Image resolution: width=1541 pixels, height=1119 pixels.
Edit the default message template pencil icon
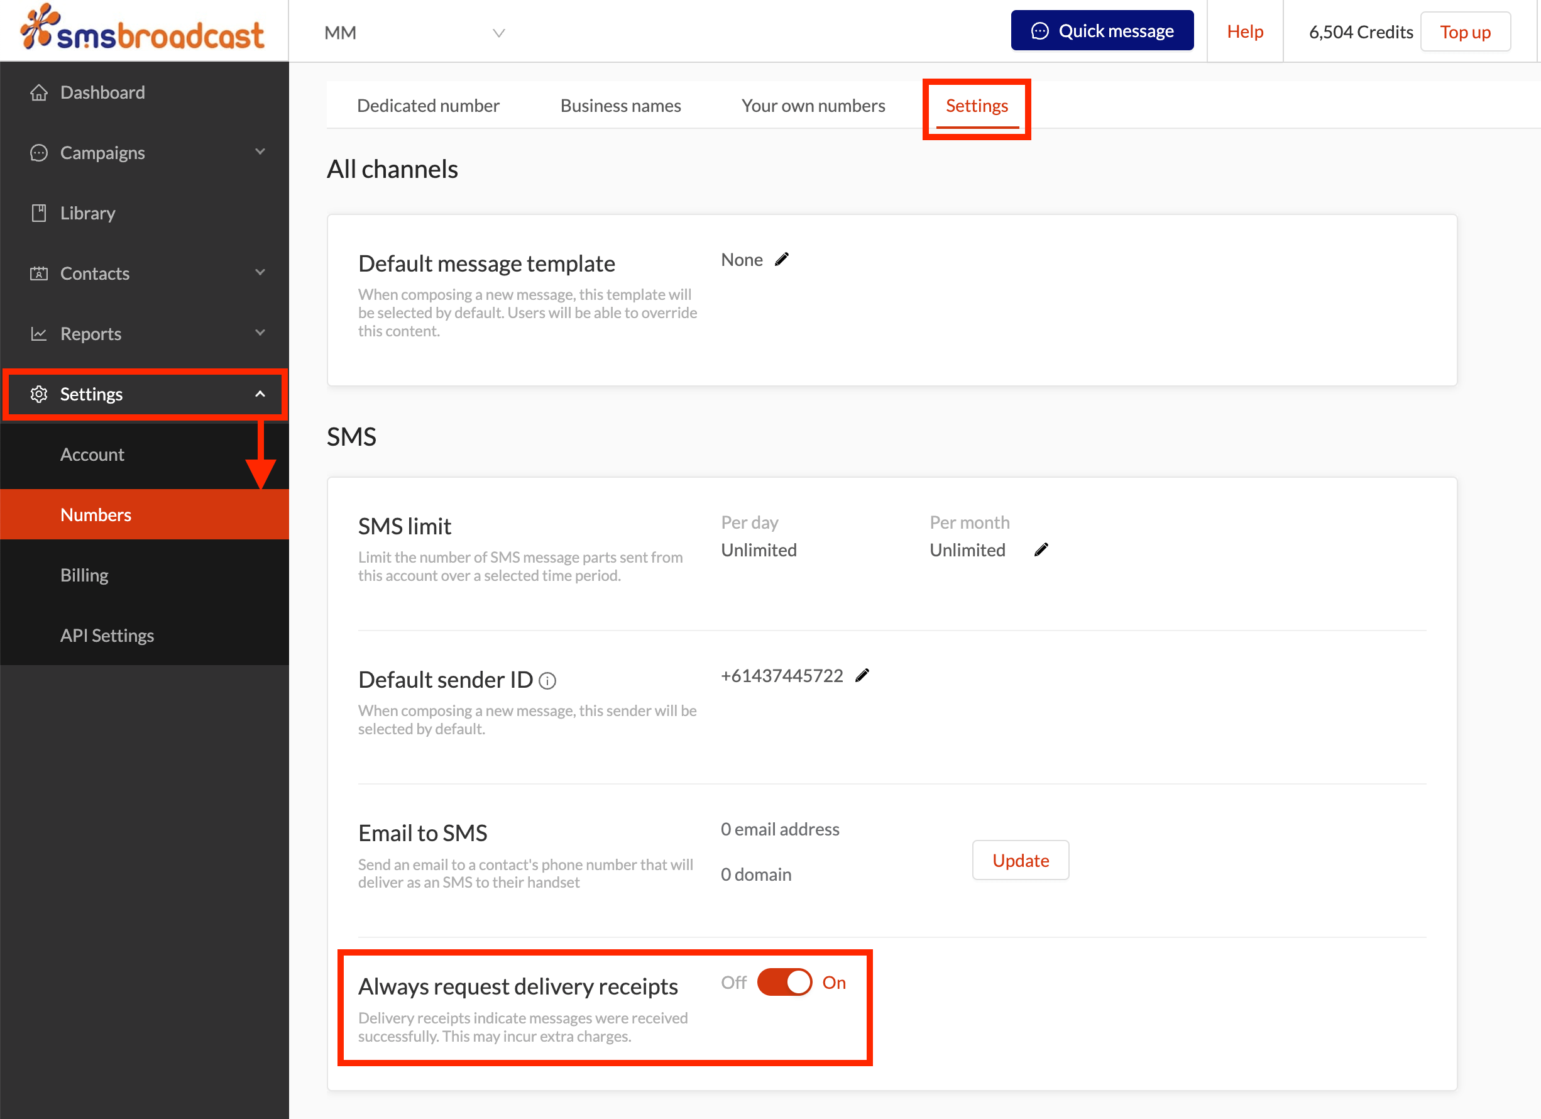point(782,259)
